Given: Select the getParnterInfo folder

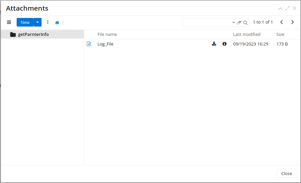Looking at the screenshot, I should (33, 34).
